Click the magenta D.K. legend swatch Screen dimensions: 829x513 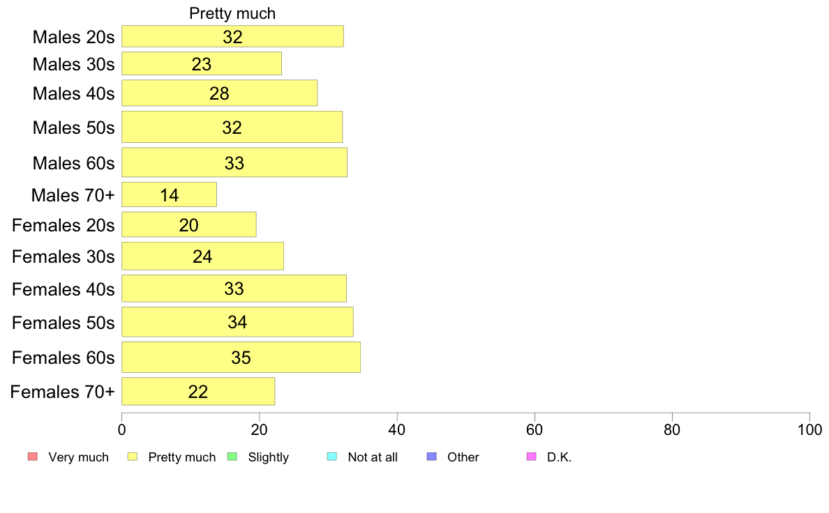point(531,457)
